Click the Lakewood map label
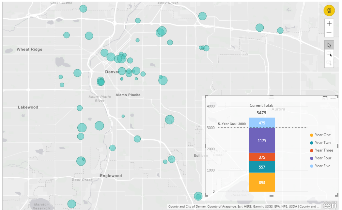Viewport: 342px width, 210px height. 28,107
